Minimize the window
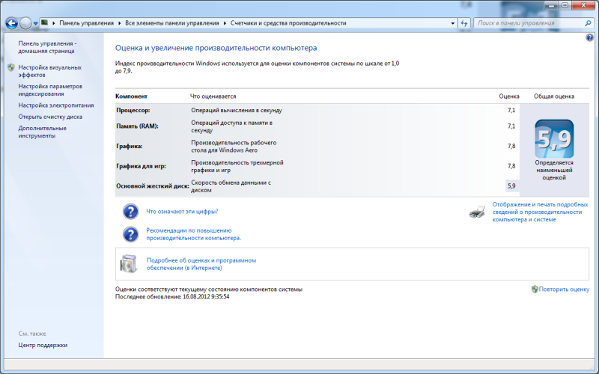Image resolution: width=599 pixels, height=374 pixels. [x=551, y=5]
